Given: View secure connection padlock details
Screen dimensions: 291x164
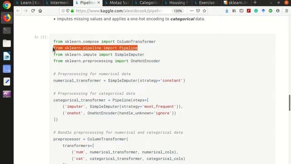Looking at the screenshot, I should pyautogui.click(x=72, y=11).
